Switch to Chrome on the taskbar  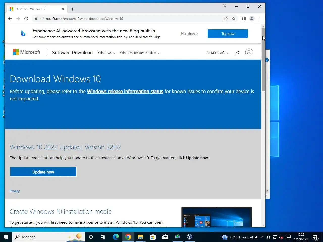128,237
